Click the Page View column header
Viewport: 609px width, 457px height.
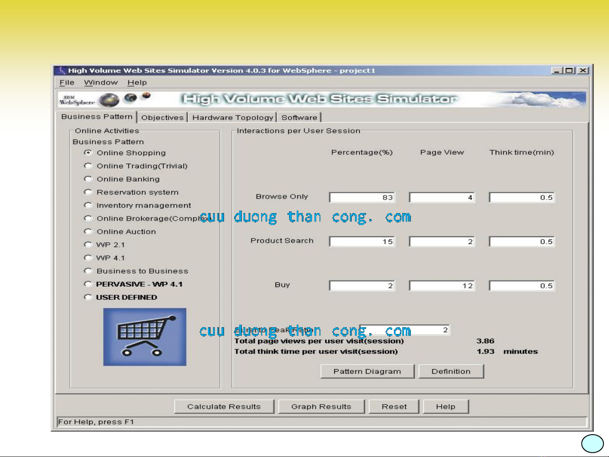(x=442, y=152)
